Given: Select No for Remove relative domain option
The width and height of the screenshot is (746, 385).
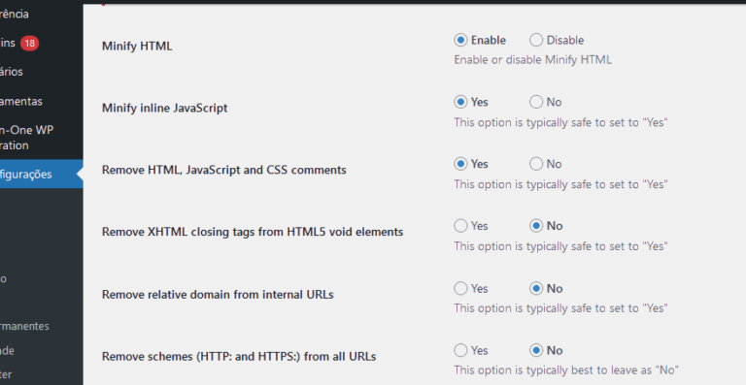Looking at the screenshot, I should [x=536, y=288].
